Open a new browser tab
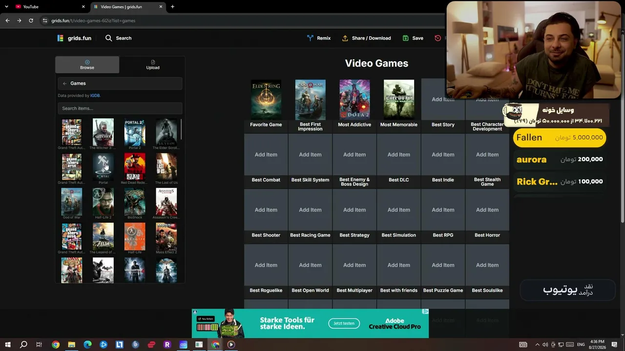Viewport: 625px width, 351px height. pos(172,7)
